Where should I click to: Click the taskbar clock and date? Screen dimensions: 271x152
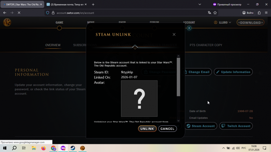tap(254, 148)
